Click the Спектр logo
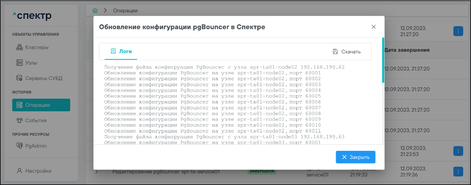 tap(32, 15)
